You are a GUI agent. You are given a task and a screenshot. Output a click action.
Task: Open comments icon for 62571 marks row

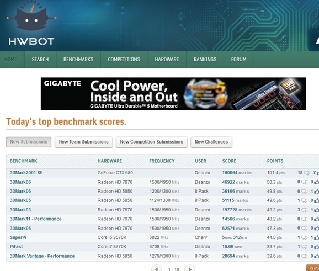304,229
